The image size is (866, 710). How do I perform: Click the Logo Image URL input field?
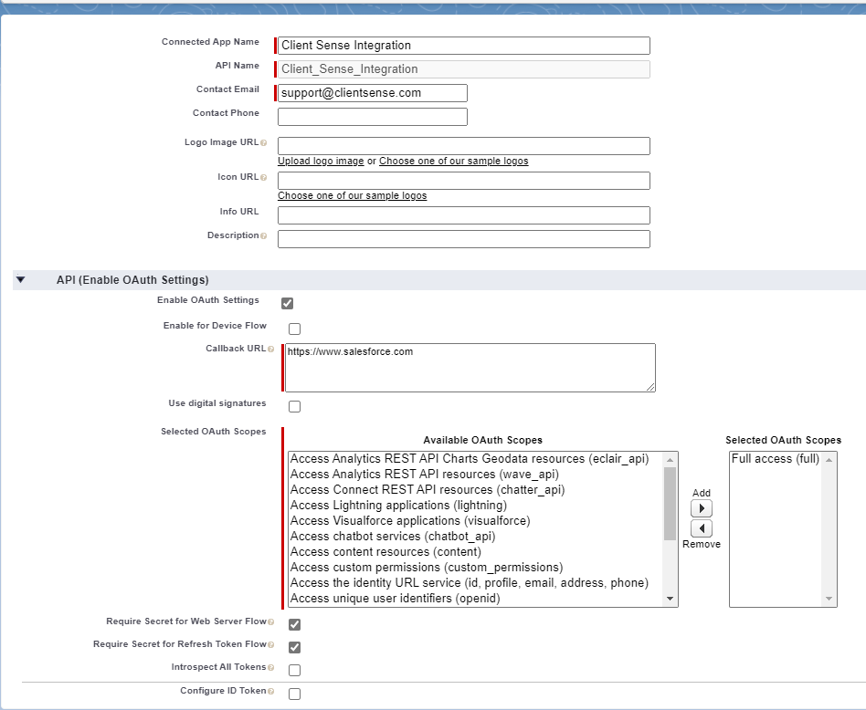[x=464, y=146]
